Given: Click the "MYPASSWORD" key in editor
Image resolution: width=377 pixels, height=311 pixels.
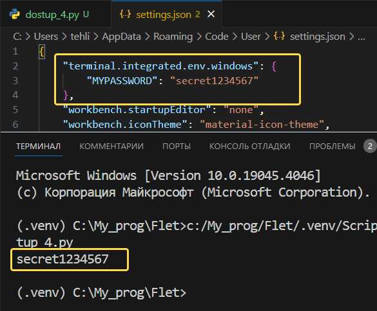Looking at the screenshot, I should pos(122,80).
